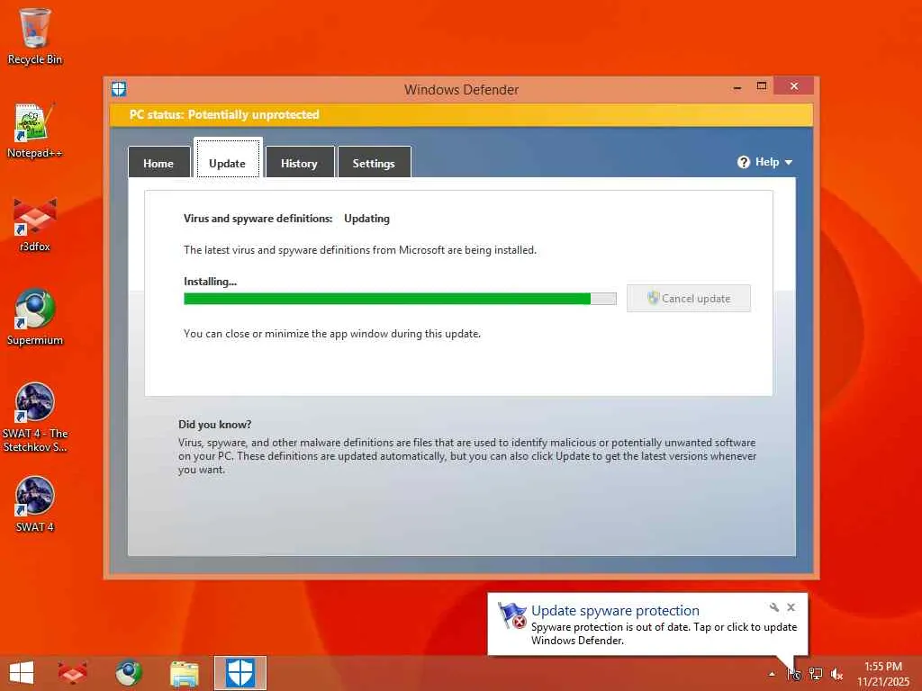Image resolution: width=922 pixels, height=691 pixels.
Task: Select the Notepad++ desktop shortcut
Action: 35,130
